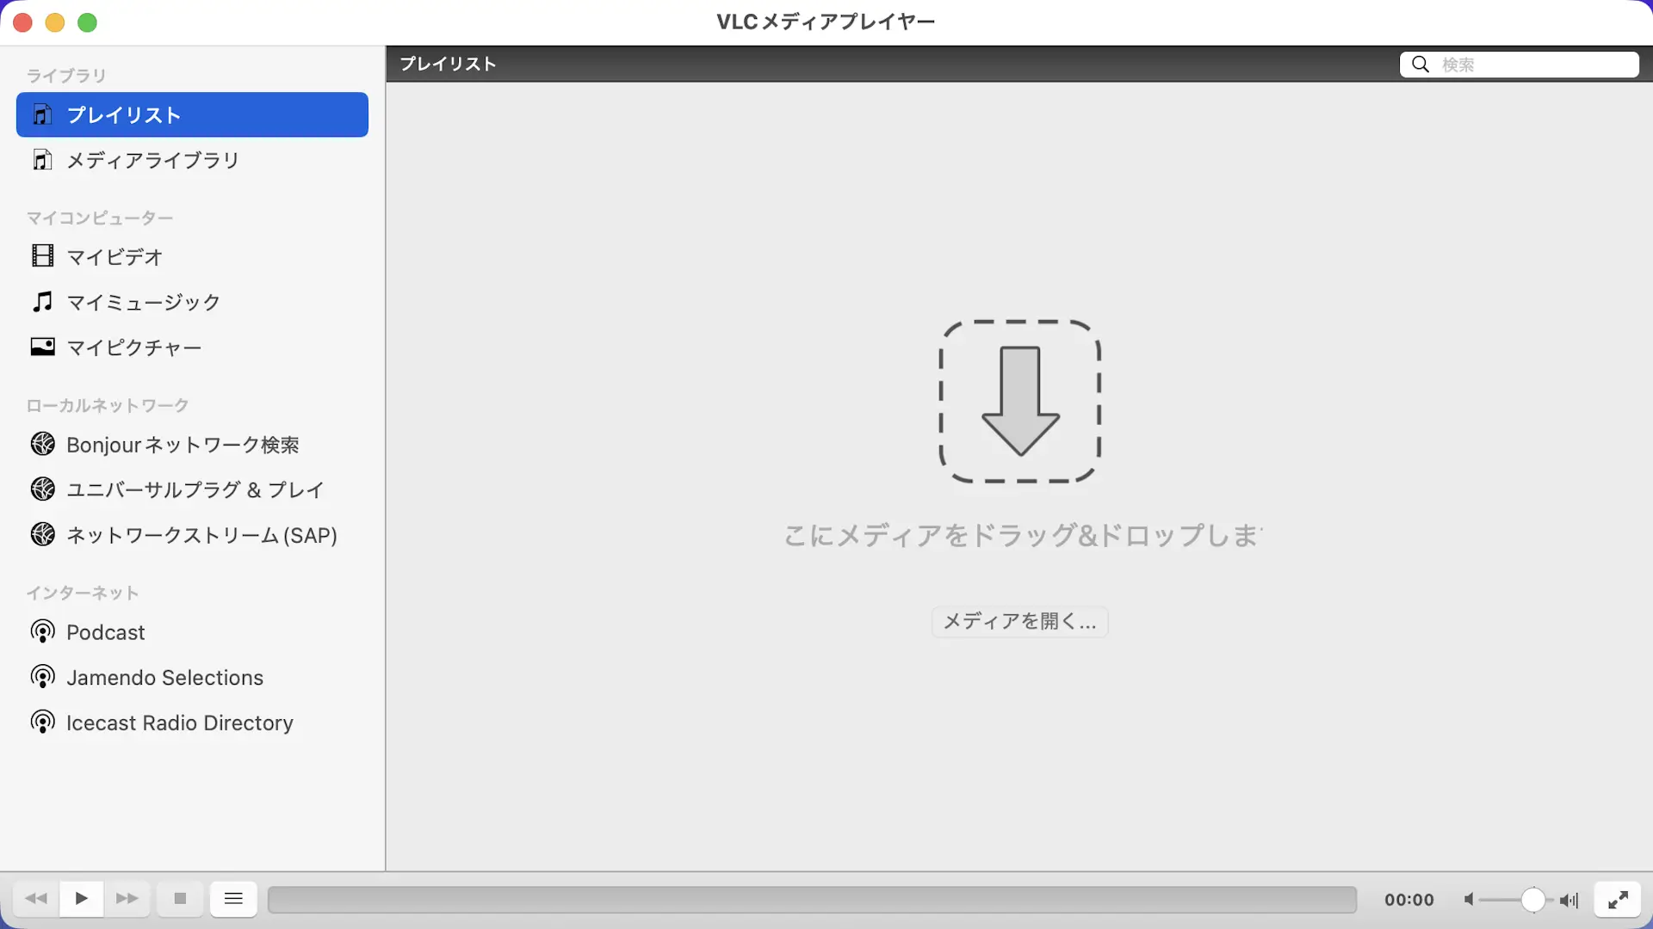The image size is (1653, 929).
Task: Click the playback position seek bar
Action: tap(812, 900)
